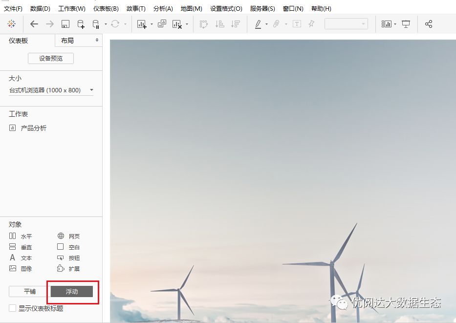This screenshot has height=323, width=456.
Task: Click the Refresh data icon
Action: (x=115, y=24)
